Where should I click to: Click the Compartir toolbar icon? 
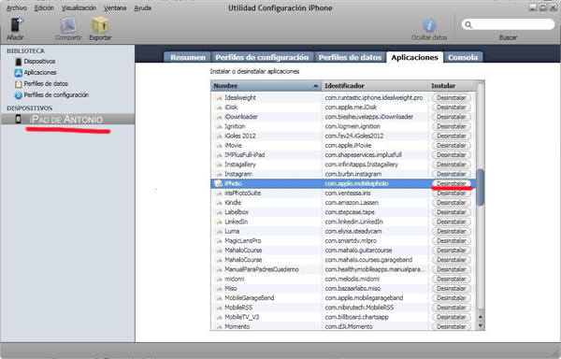(x=68, y=25)
